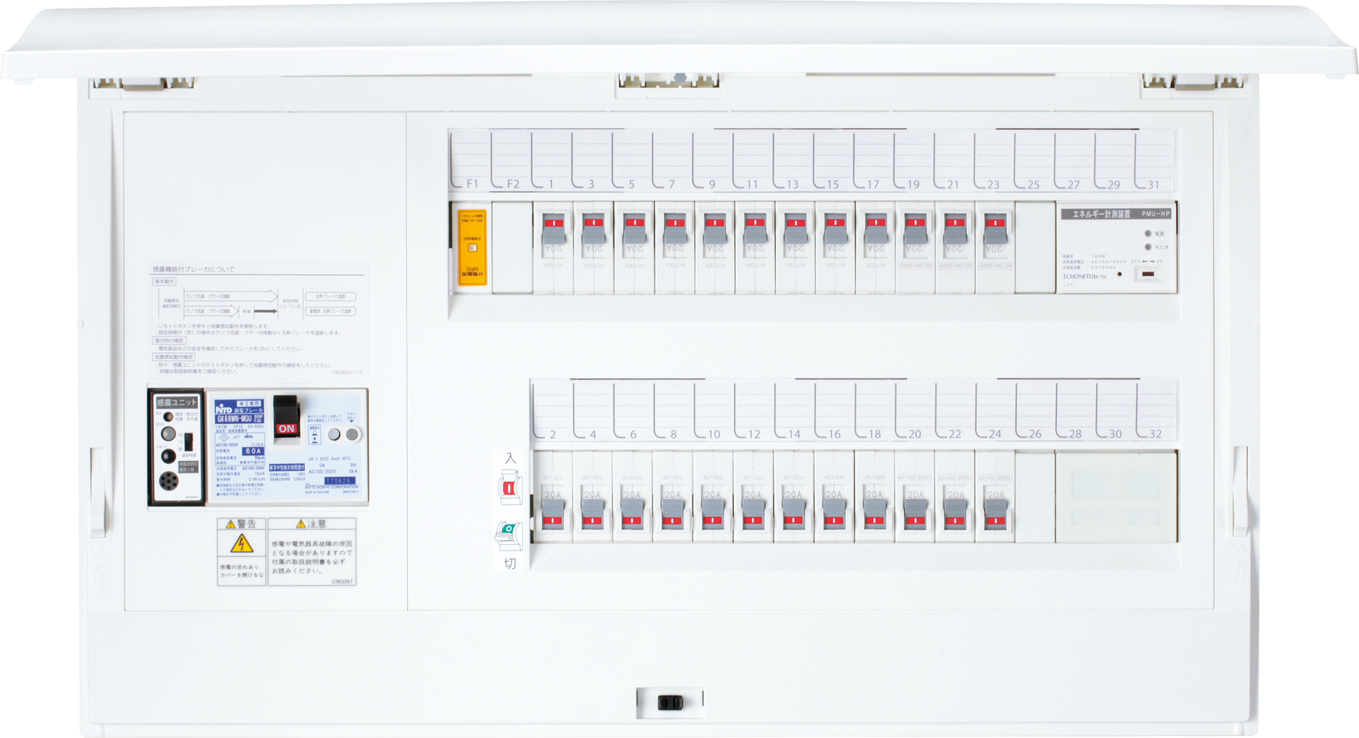This screenshot has height=738, width=1359.
Task: Toggle the breaker under circuit label 4
Action: (x=592, y=514)
